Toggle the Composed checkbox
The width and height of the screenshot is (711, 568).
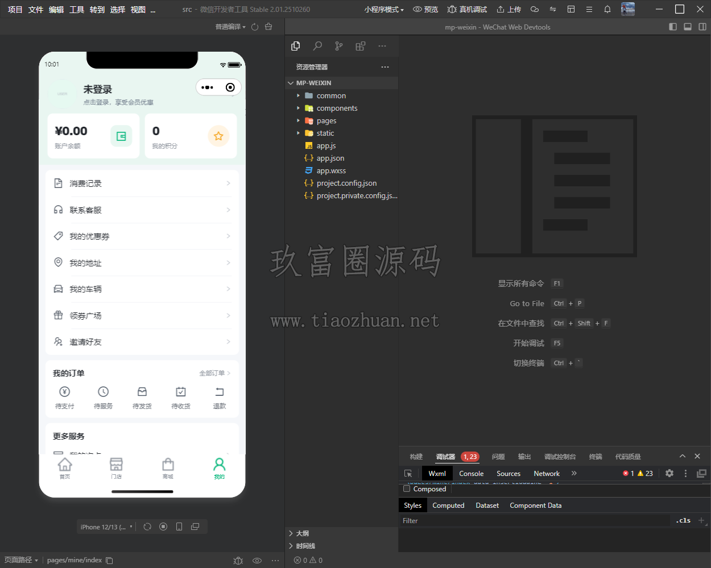(407, 489)
